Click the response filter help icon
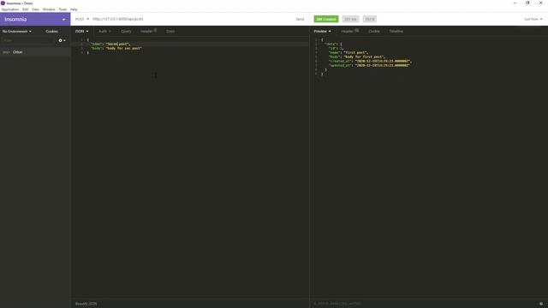The width and height of the screenshot is (548, 308). (541, 304)
